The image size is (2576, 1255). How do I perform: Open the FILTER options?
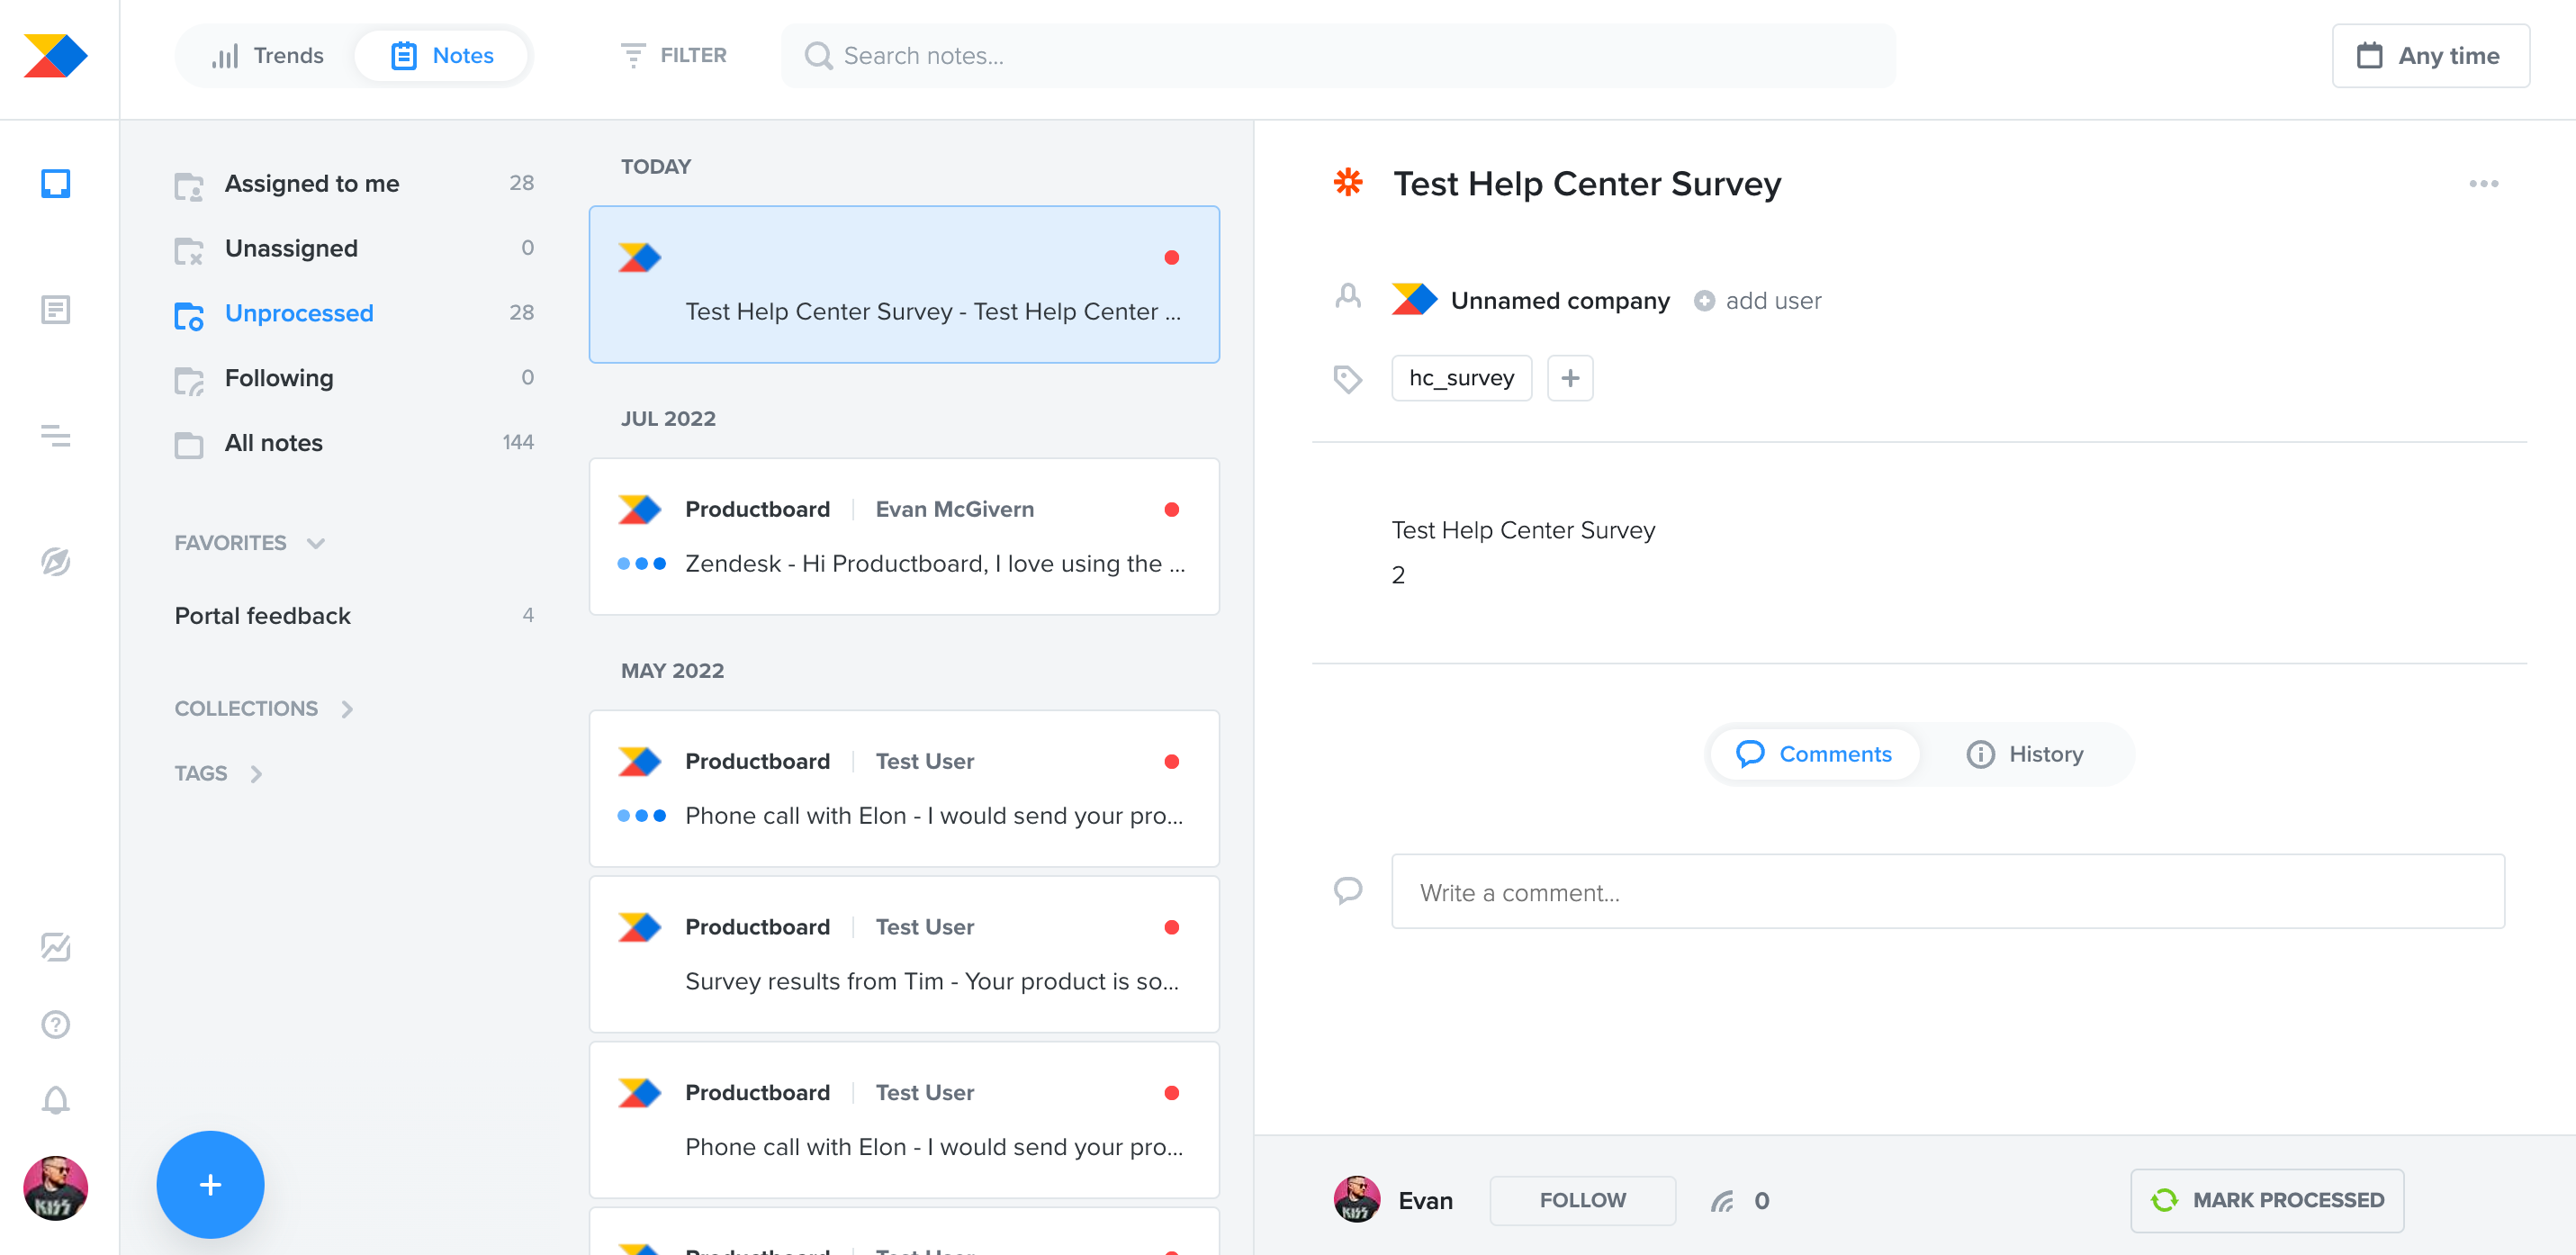[x=673, y=55]
